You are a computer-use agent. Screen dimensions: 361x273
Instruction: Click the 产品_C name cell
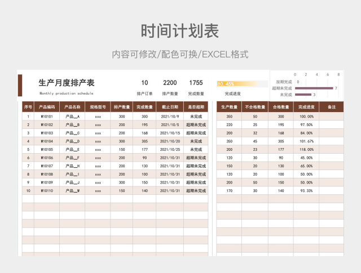[x=72, y=133]
